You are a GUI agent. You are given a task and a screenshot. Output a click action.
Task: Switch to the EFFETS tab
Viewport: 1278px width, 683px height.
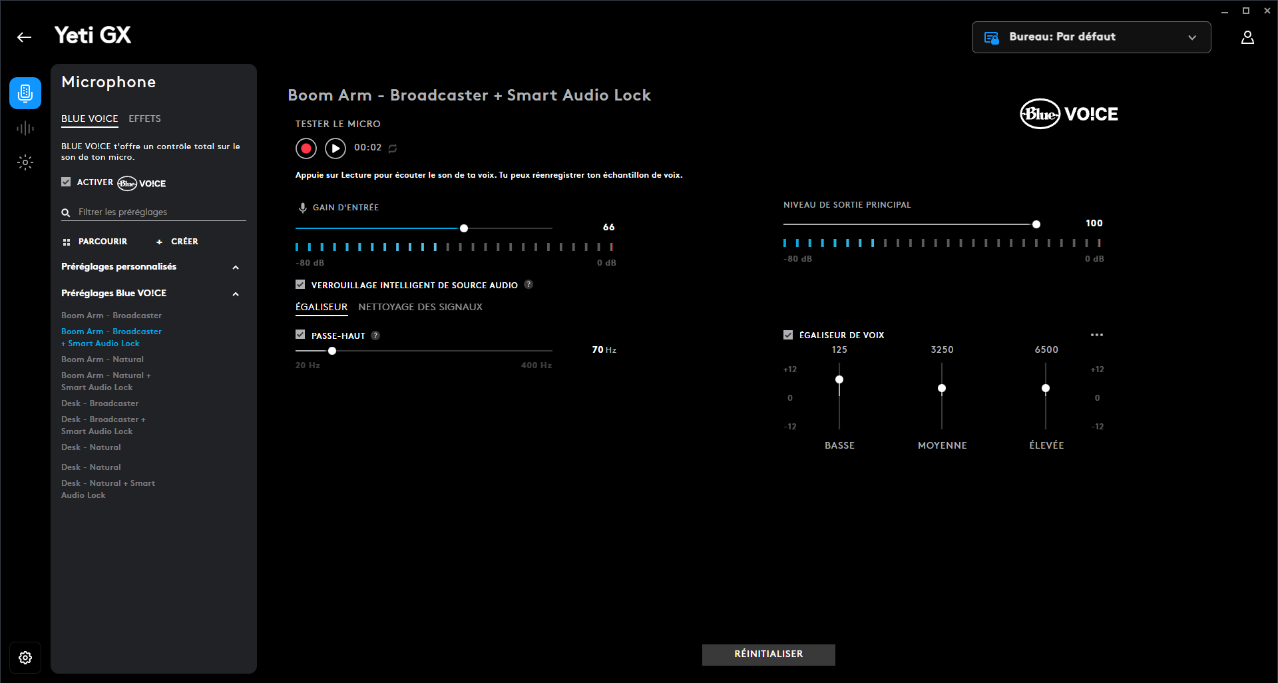[x=144, y=118]
